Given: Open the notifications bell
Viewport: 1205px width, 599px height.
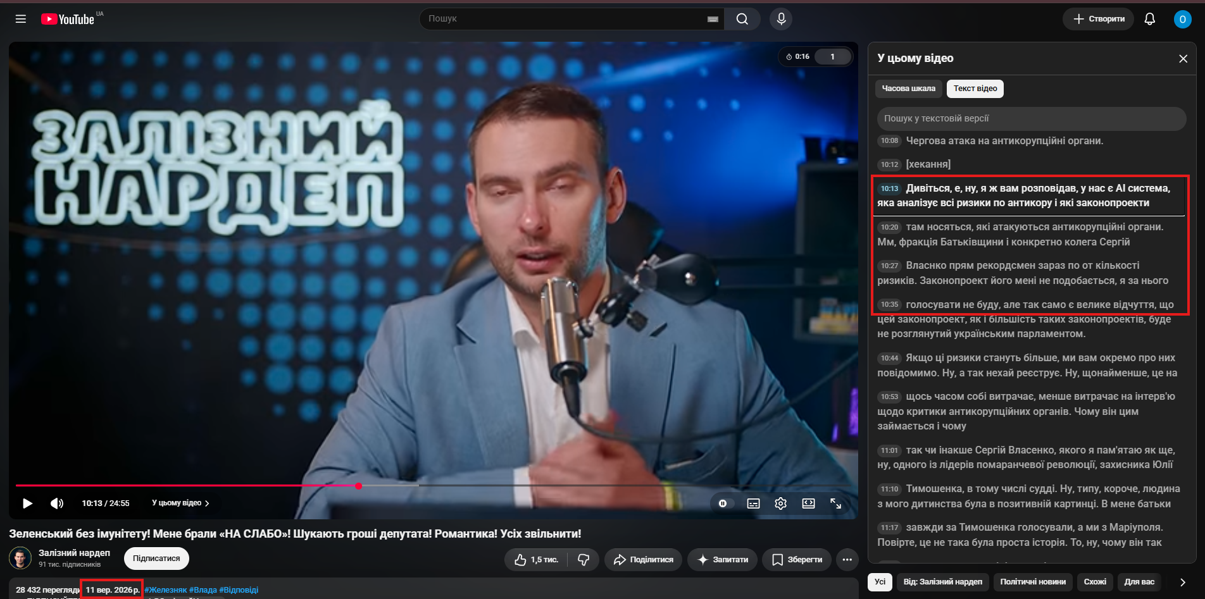Looking at the screenshot, I should (1150, 19).
